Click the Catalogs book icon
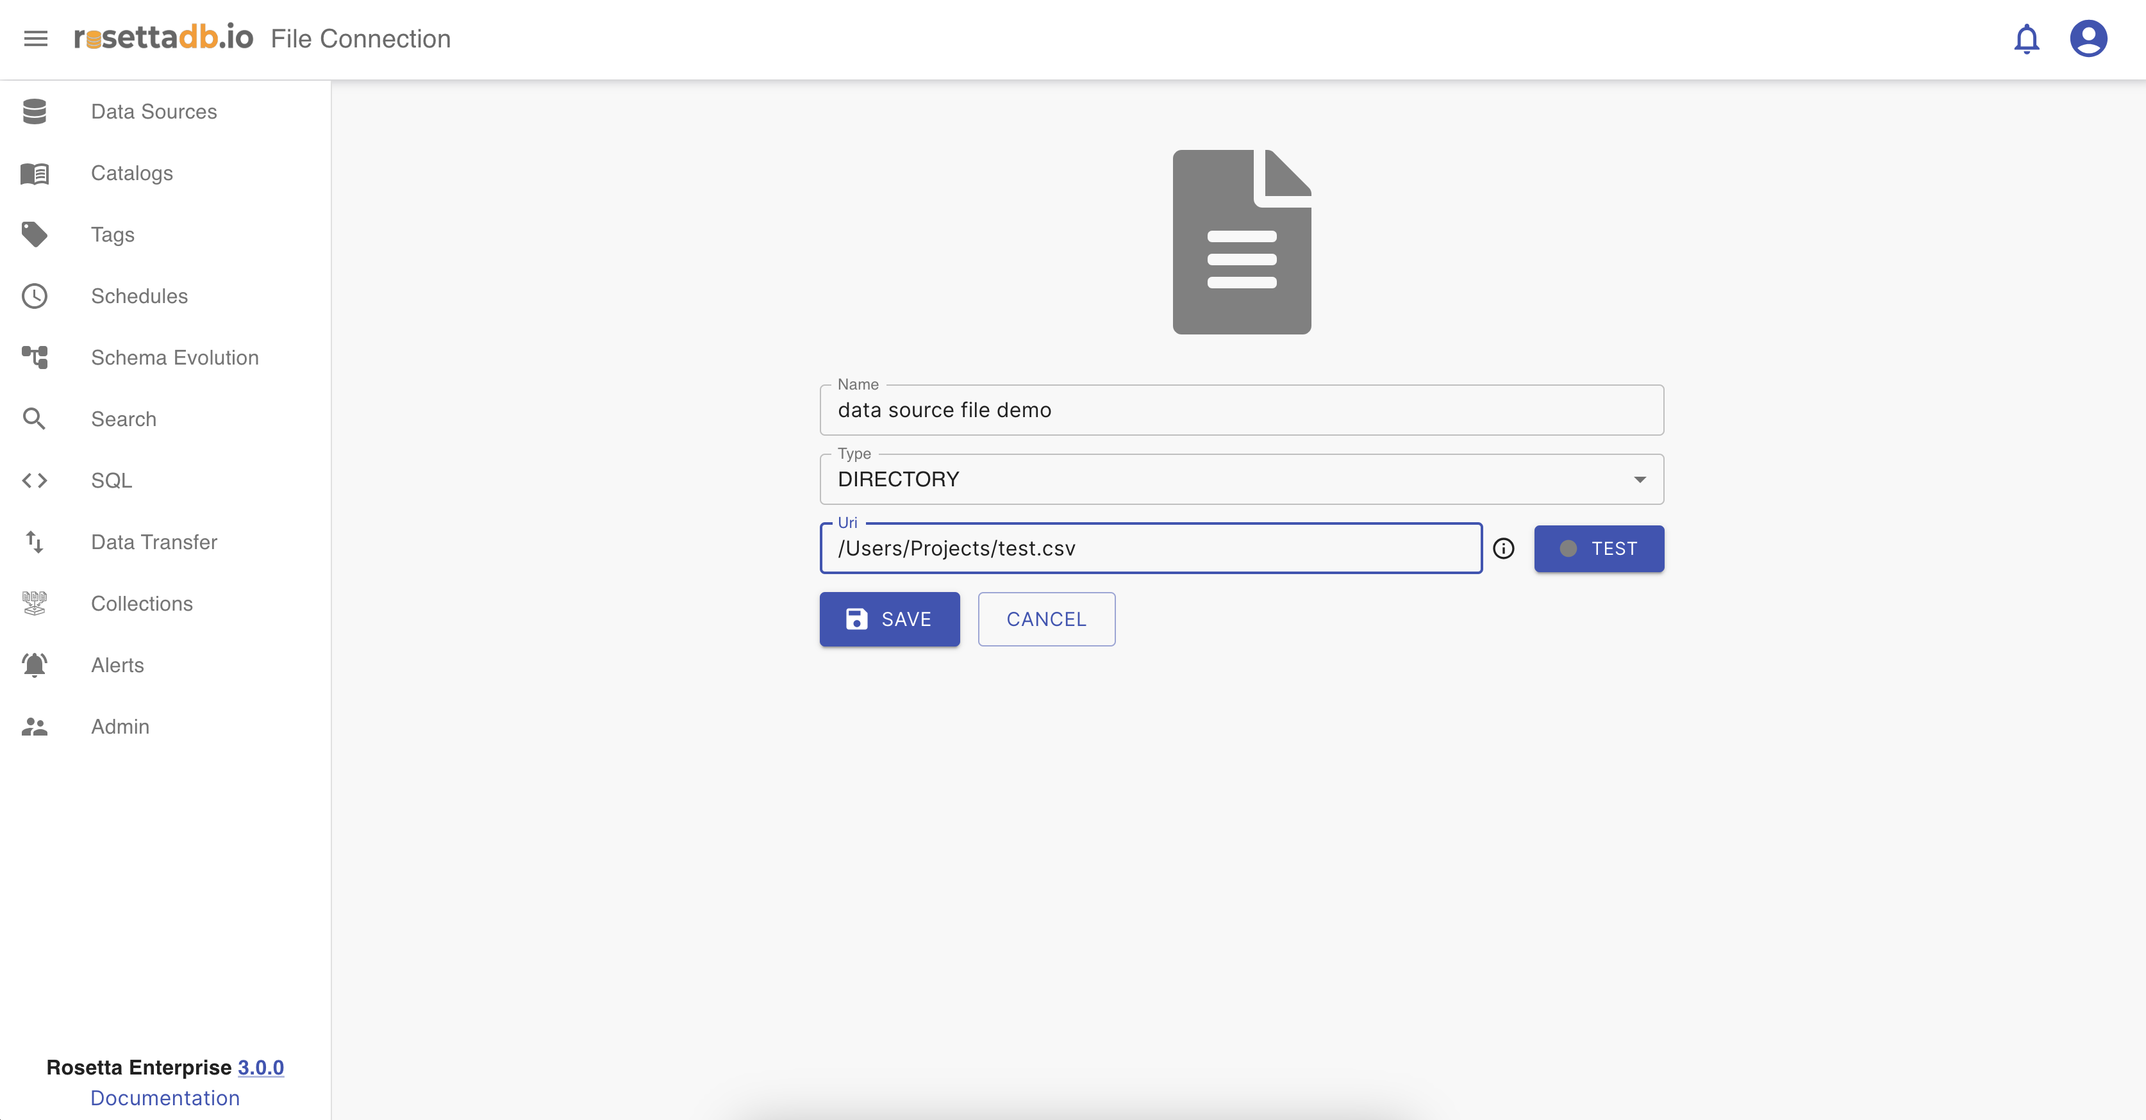2146x1120 pixels. point(34,173)
